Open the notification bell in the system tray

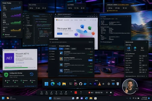(x=149, y=98)
